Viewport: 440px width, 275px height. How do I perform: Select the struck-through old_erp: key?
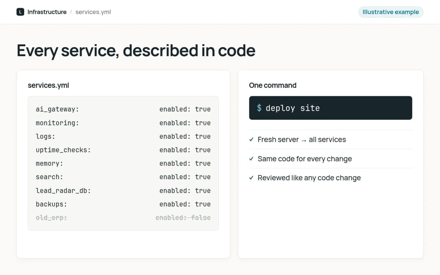[51, 218]
